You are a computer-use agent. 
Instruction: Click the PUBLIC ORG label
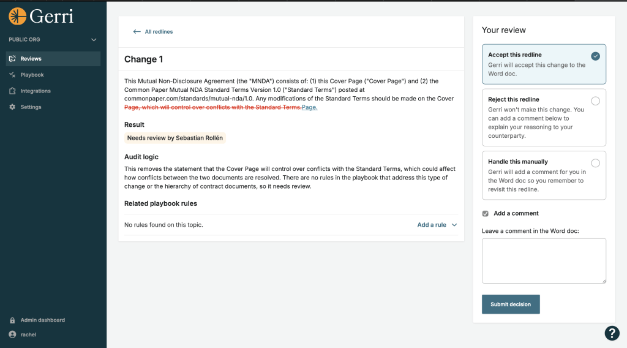[x=24, y=40]
